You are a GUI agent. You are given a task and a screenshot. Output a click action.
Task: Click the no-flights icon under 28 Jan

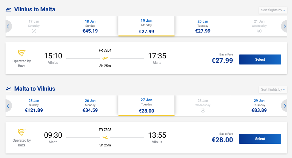coord(203,110)
